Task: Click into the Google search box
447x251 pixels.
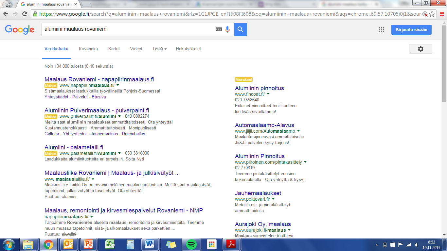Action: tap(128, 29)
